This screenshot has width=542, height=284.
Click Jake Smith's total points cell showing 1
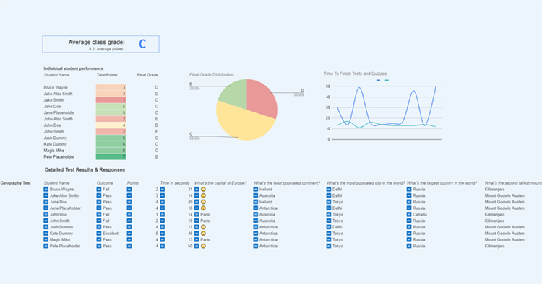pos(111,100)
